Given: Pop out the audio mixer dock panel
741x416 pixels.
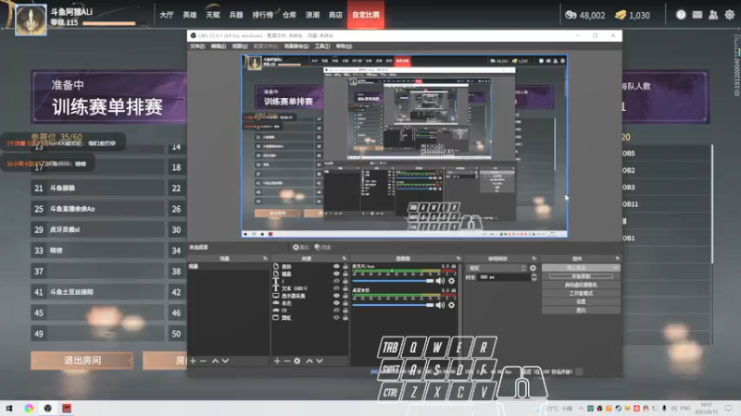Looking at the screenshot, I should pyautogui.click(x=458, y=259).
